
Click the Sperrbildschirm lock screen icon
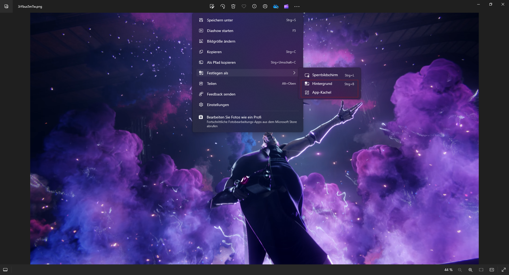click(307, 75)
